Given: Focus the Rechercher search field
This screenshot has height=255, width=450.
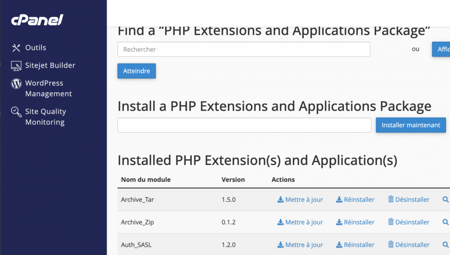Looking at the screenshot, I should click(x=243, y=49).
